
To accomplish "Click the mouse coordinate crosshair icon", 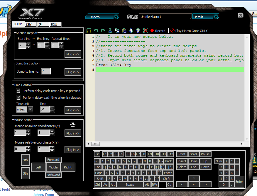I will [73, 125].
